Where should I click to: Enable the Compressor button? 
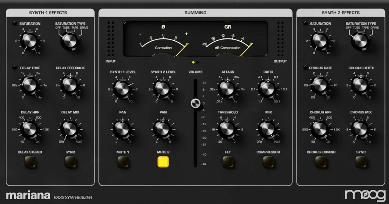[x=268, y=162]
